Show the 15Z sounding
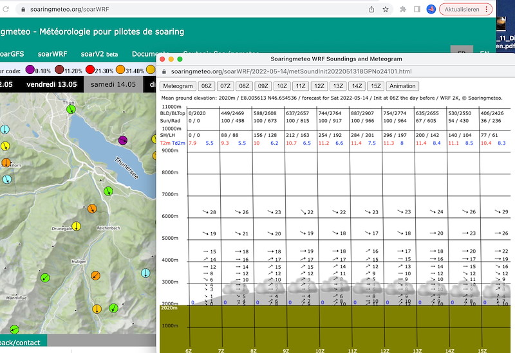Viewport: 515px width, 353px height. [376, 86]
